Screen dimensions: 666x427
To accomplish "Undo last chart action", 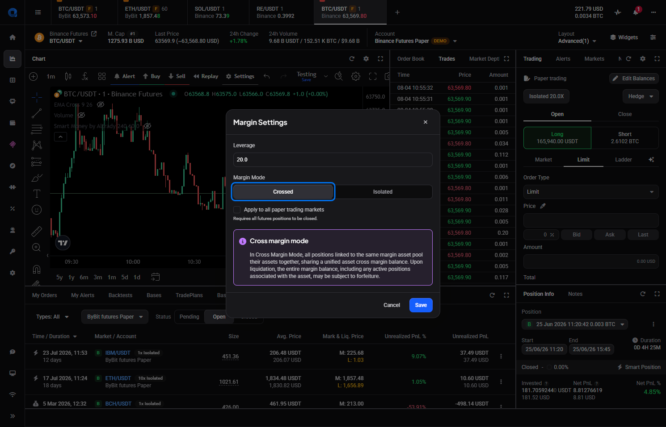I will coord(267,76).
